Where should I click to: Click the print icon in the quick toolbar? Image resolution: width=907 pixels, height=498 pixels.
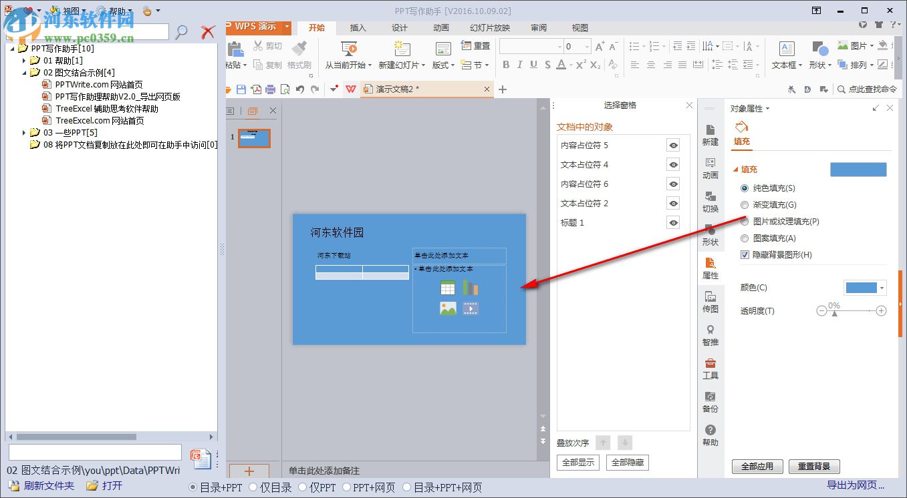click(x=271, y=89)
